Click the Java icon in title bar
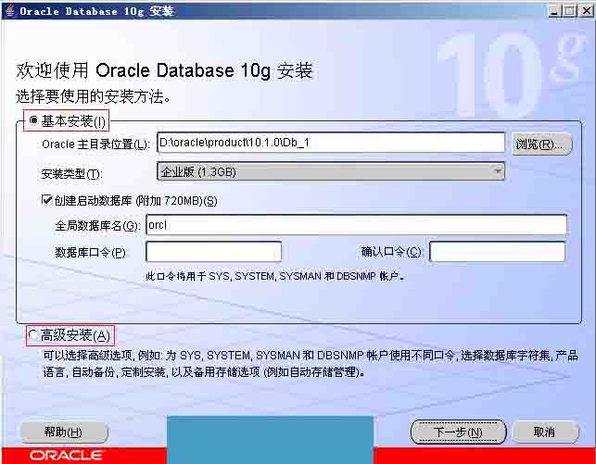The width and height of the screenshot is (596, 464). (x=10, y=10)
